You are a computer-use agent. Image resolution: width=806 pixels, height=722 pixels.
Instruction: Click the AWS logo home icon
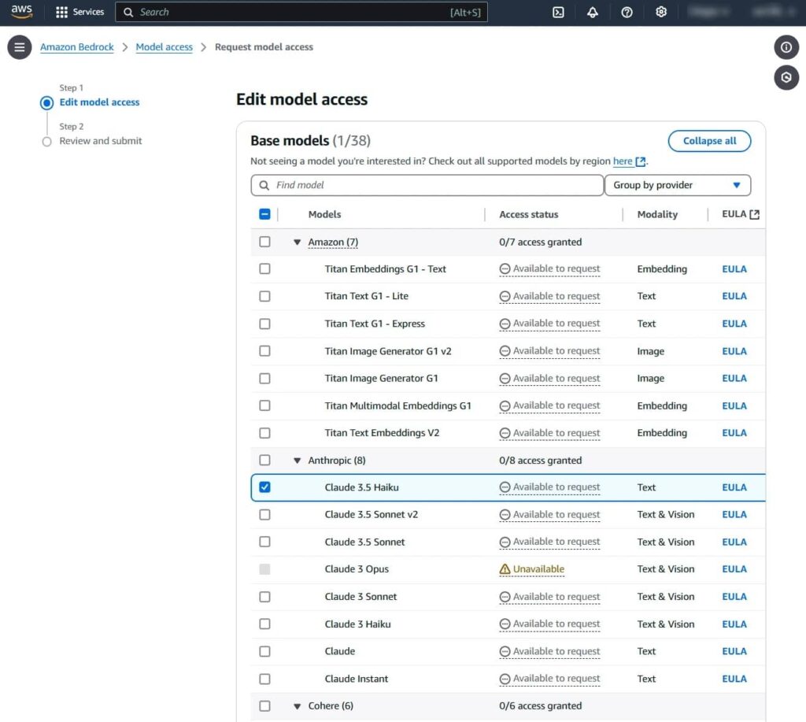point(22,12)
